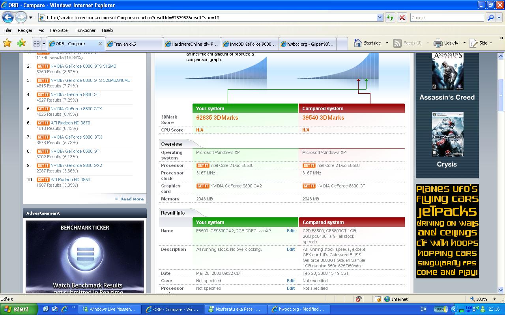
Task: Open the Assassin's Creed game cover
Action: click(447, 71)
